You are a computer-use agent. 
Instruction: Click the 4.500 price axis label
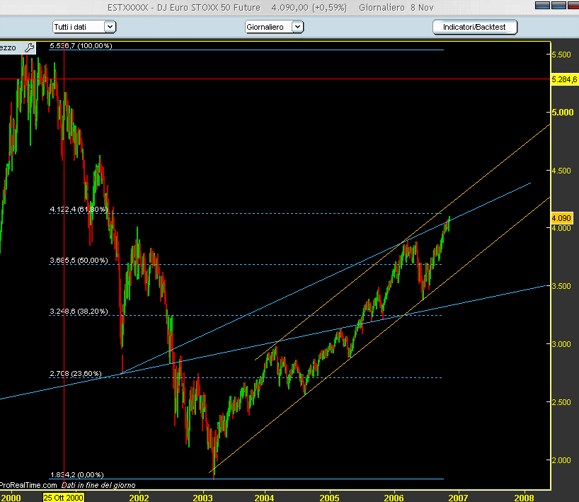click(x=561, y=171)
